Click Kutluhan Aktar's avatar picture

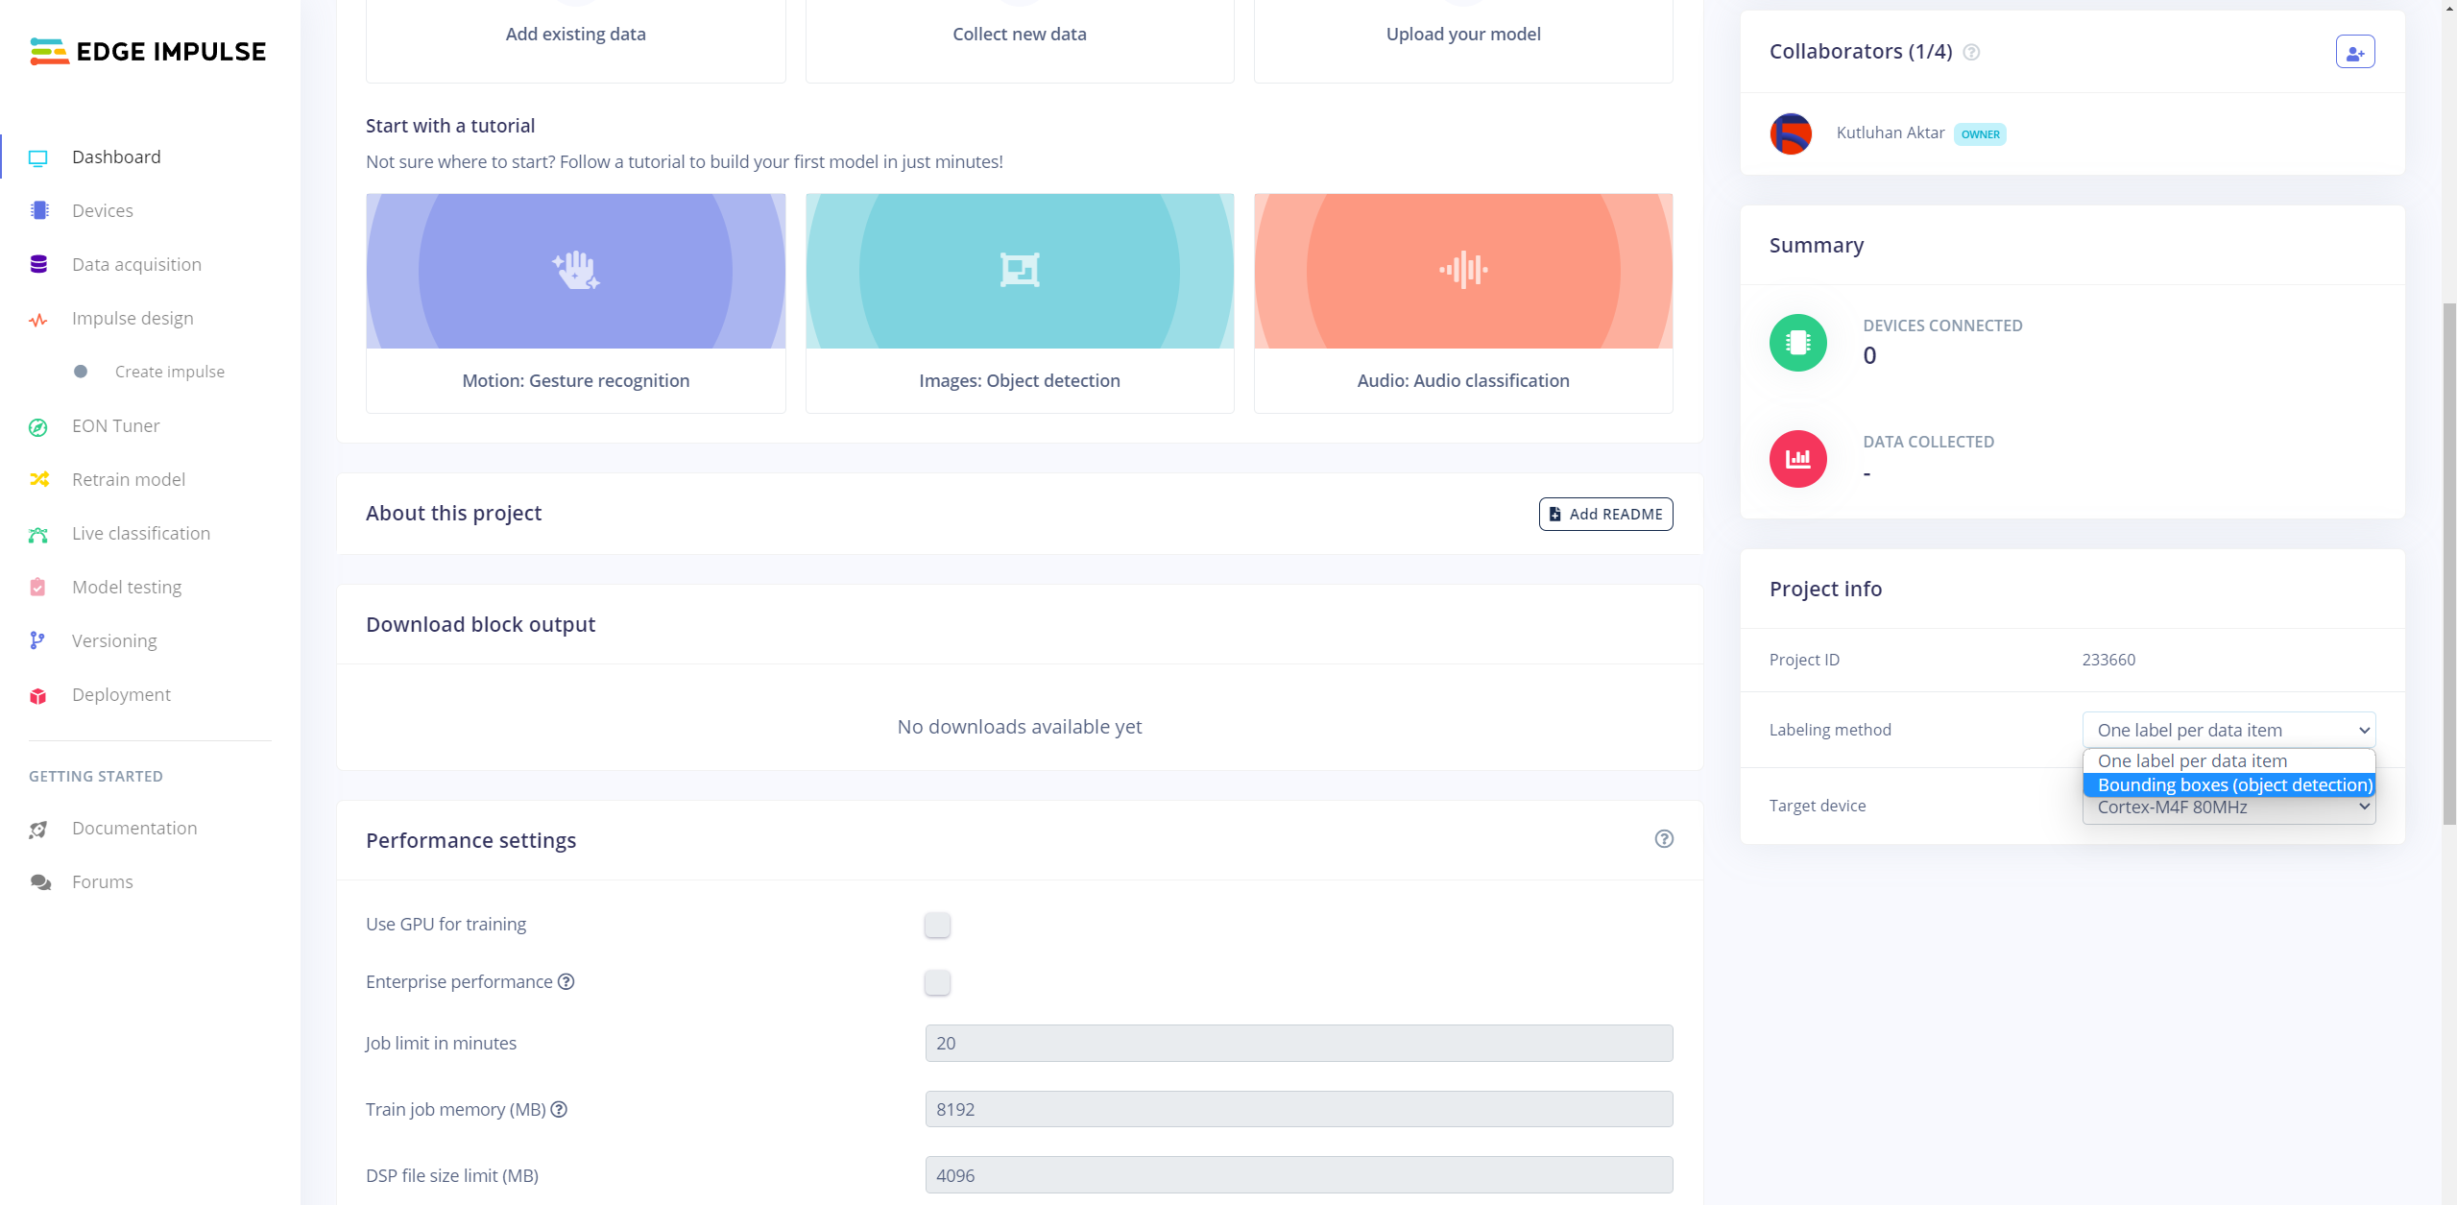1791,133
